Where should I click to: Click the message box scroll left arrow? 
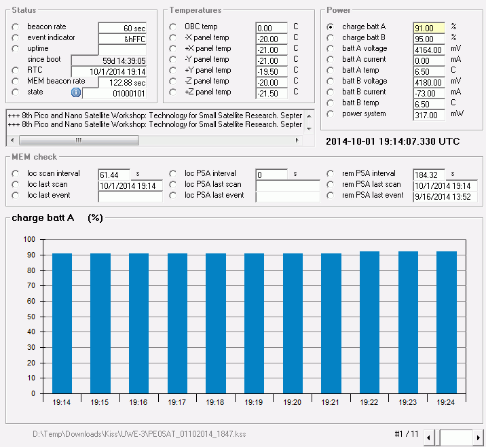coord(12,140)
